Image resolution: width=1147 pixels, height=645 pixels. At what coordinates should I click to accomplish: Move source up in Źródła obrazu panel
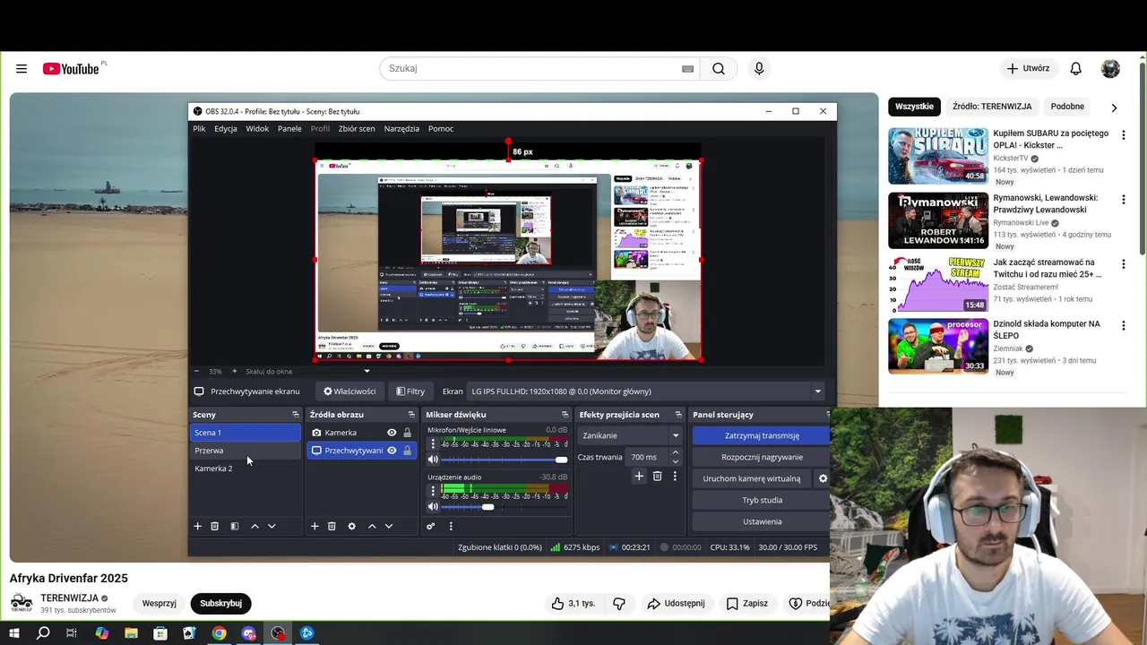click(x=372, y=527)
